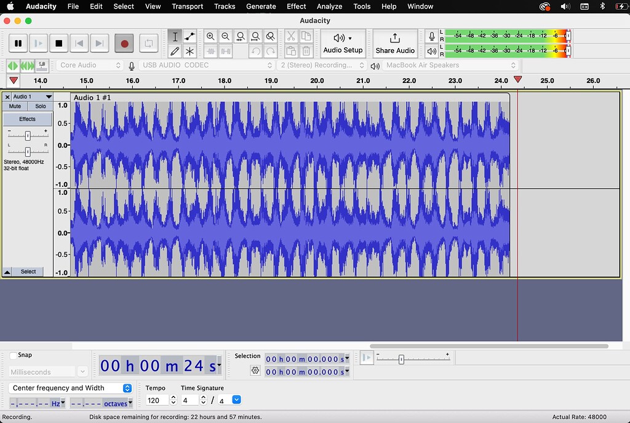
Task: Click the Zoom In magnifier icon
Action: [211, 36]
